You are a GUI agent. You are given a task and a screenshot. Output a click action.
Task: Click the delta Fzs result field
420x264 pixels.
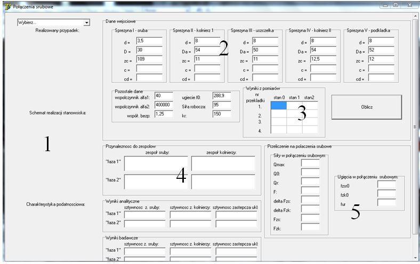click(310, 200)
